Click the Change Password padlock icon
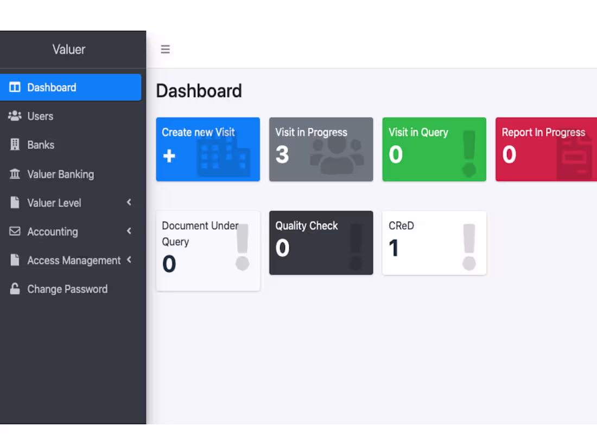597x447 pixels. (15, 289)
